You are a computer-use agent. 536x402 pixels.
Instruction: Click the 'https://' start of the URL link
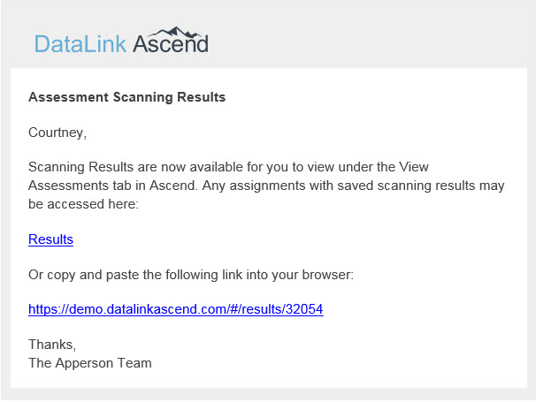pyautogui.click(x=46, y=310)
